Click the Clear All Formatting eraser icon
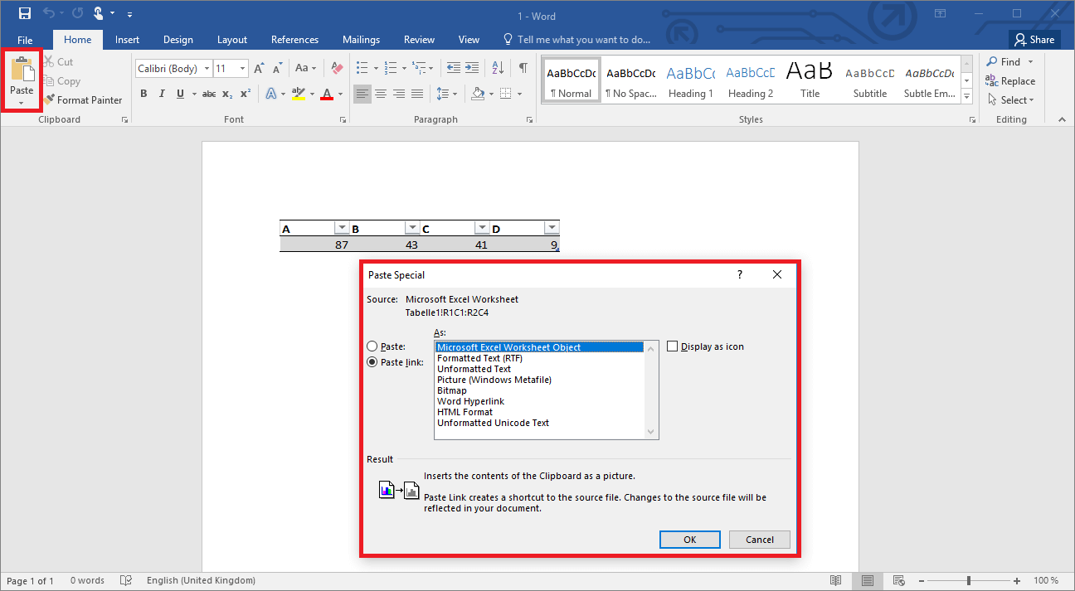The image size is (1075, 591). tap(337, 68)
